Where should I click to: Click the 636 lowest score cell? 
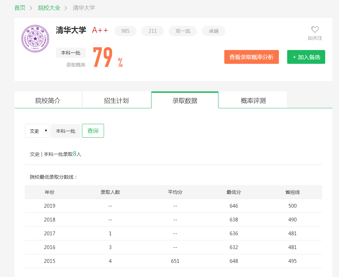tap(234, 234)
